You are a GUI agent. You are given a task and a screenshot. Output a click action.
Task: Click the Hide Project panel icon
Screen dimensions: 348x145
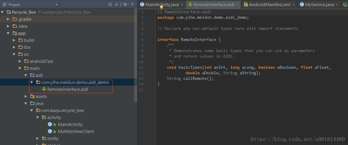133,4
